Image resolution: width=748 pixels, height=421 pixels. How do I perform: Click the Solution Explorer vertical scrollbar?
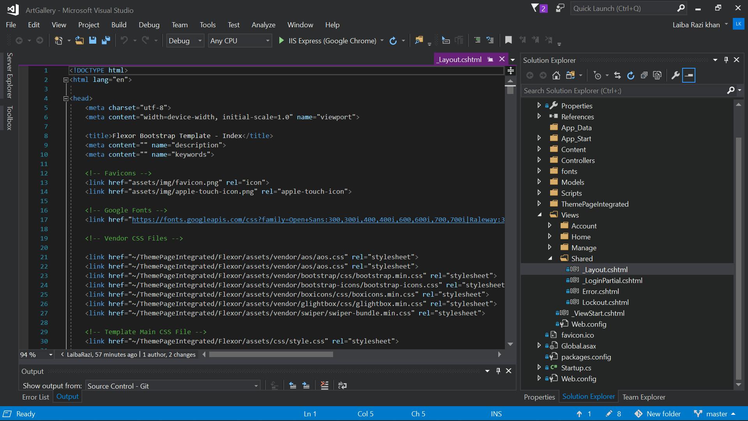tap(738, 258)
